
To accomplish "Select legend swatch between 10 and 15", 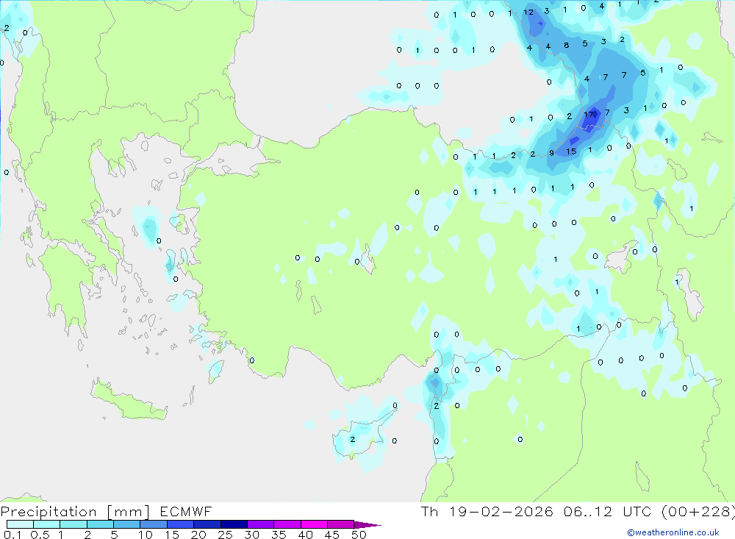I will click(154, 524).
